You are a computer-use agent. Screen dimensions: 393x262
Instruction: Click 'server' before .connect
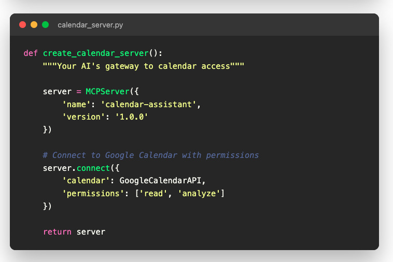(57, 168)
